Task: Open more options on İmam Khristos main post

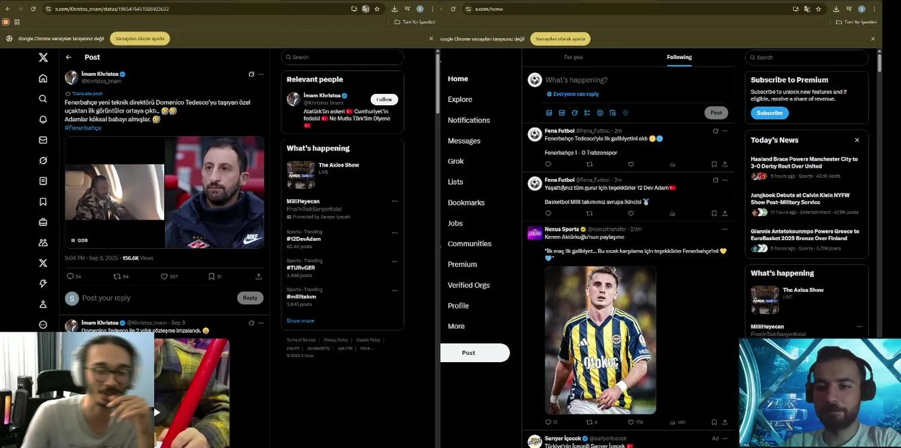Action: [261, 74]
